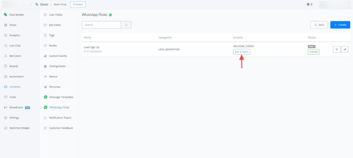Focus the Search input field
The height and width of the screenshot is (158, 353).
(101, 25)
